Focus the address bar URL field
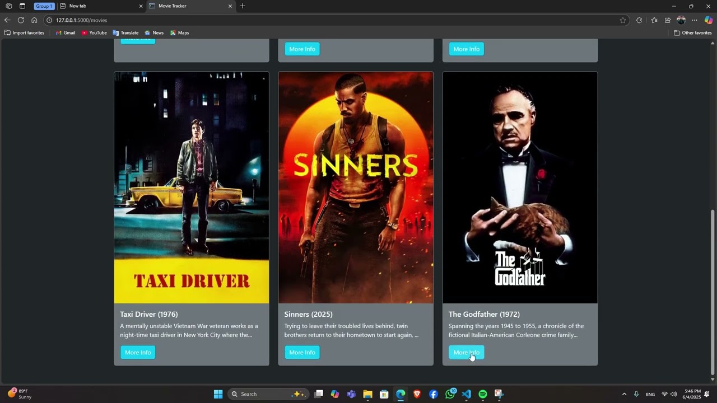Screen dimensions: 717x403 (x=336, y=20)
